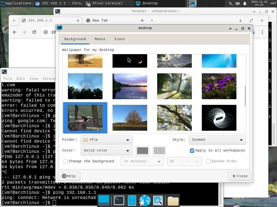Select the squirrel wallpaper thumbnail
The image size is (277, 207).
[x=85, y=118]
